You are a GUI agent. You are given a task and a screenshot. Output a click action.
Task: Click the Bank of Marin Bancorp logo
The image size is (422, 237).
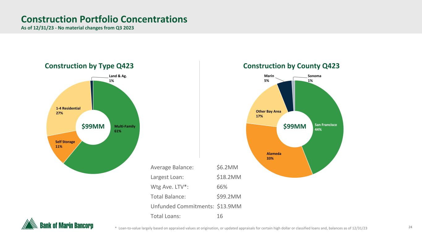pyautogui.click(x=57, y=224)
